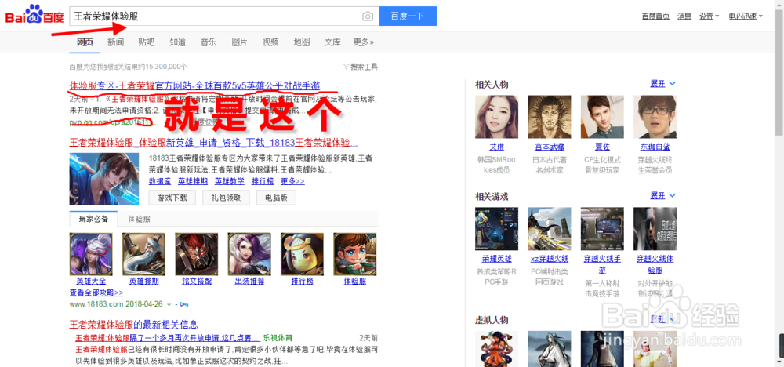Click 铭文搭配 hero icon thumbnail
Screen dimensions: 784x367
(197, 254)
